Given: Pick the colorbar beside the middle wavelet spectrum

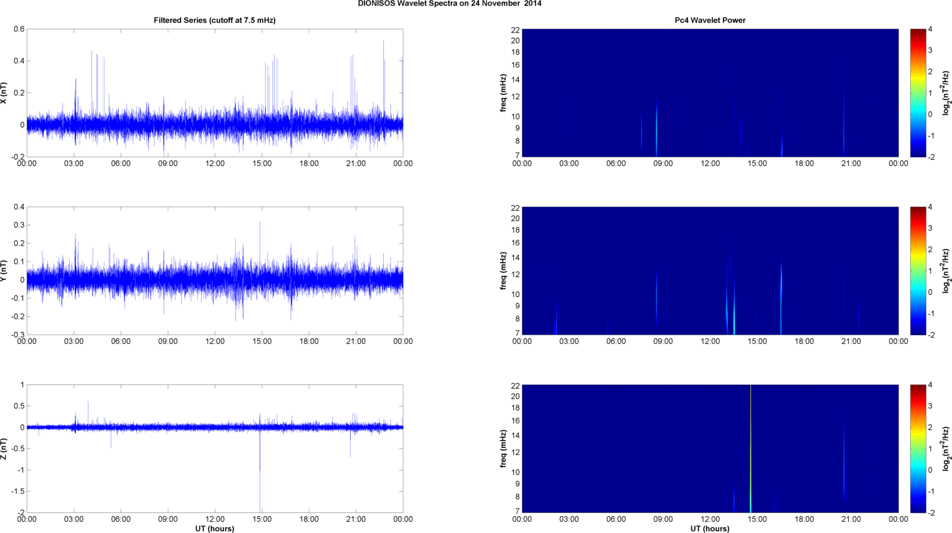Looking at the screenshot, I should (x=918, y=271).
